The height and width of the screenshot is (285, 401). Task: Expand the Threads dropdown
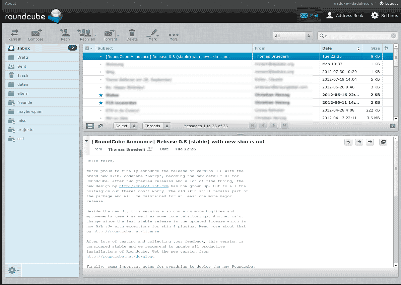tap(156, 126)
